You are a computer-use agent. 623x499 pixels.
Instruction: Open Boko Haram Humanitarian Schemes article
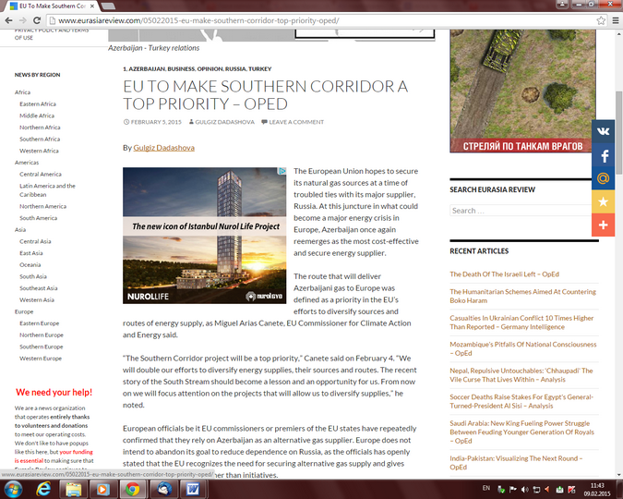pyautogui.click(x=523, y=296)
